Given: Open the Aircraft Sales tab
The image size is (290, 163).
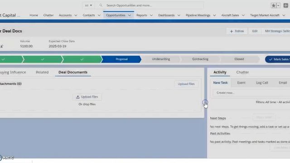Looking at the screenshot, I should [x=230, y=15].
